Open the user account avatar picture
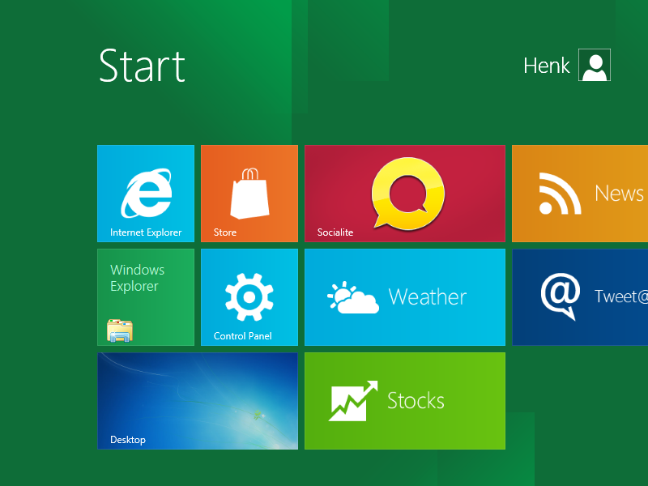Image resolution: width=648 pixels, height=486 pixels. (595, 65)
